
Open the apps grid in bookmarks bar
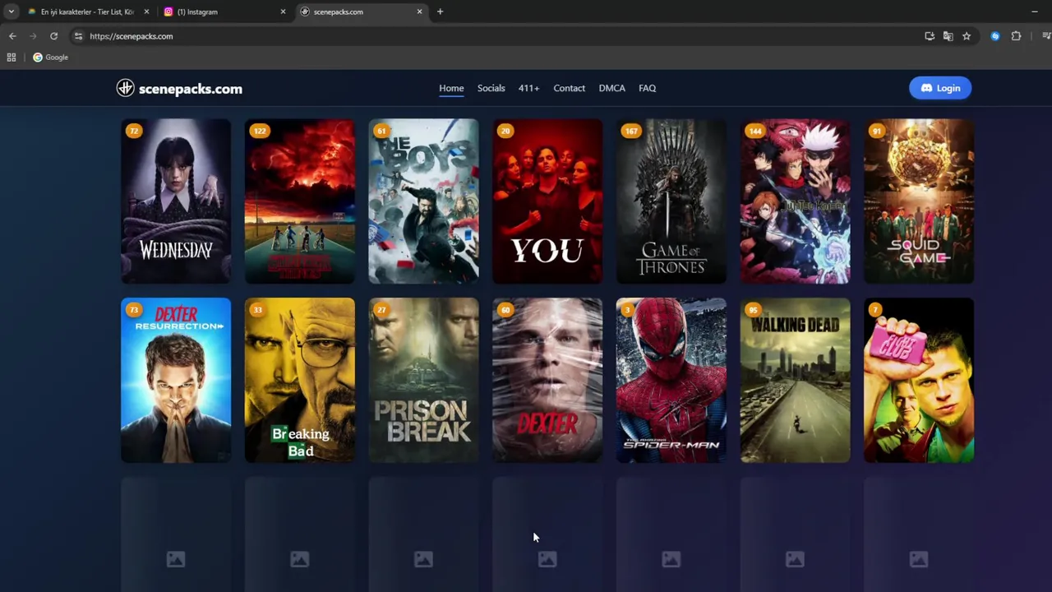tap(12, 58)
